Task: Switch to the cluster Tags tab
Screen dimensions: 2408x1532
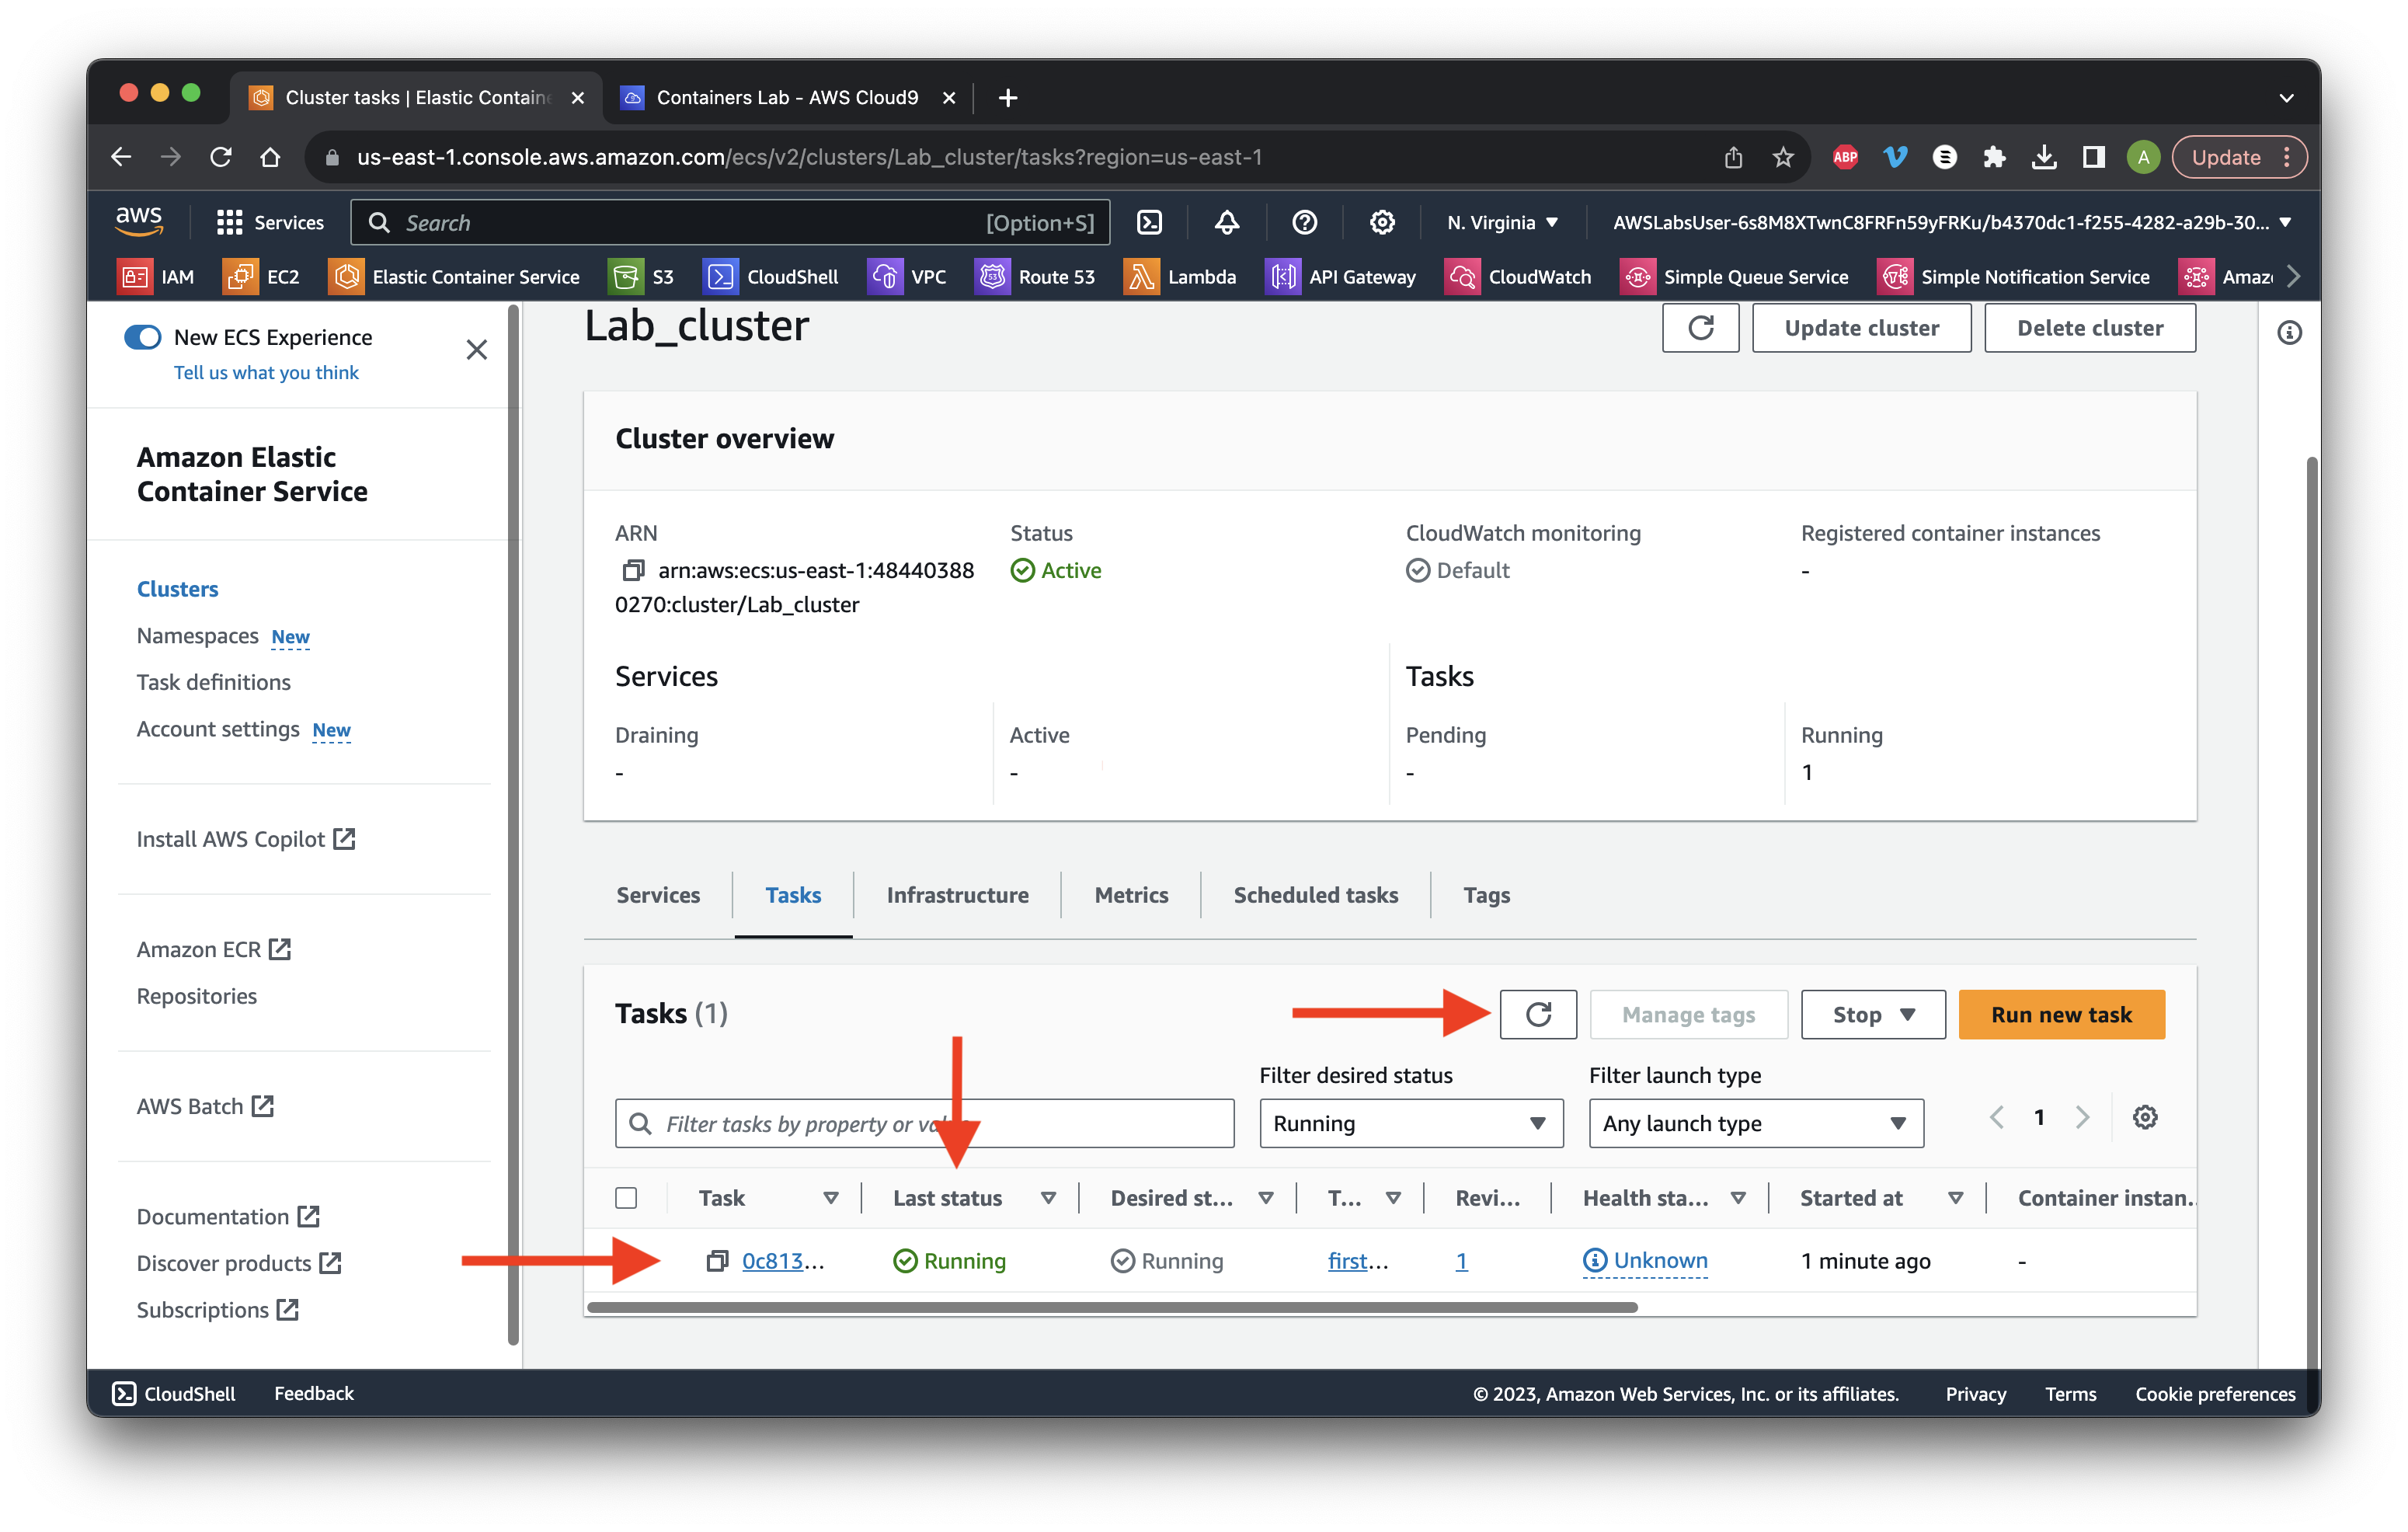Action: tap(1487, 895)
